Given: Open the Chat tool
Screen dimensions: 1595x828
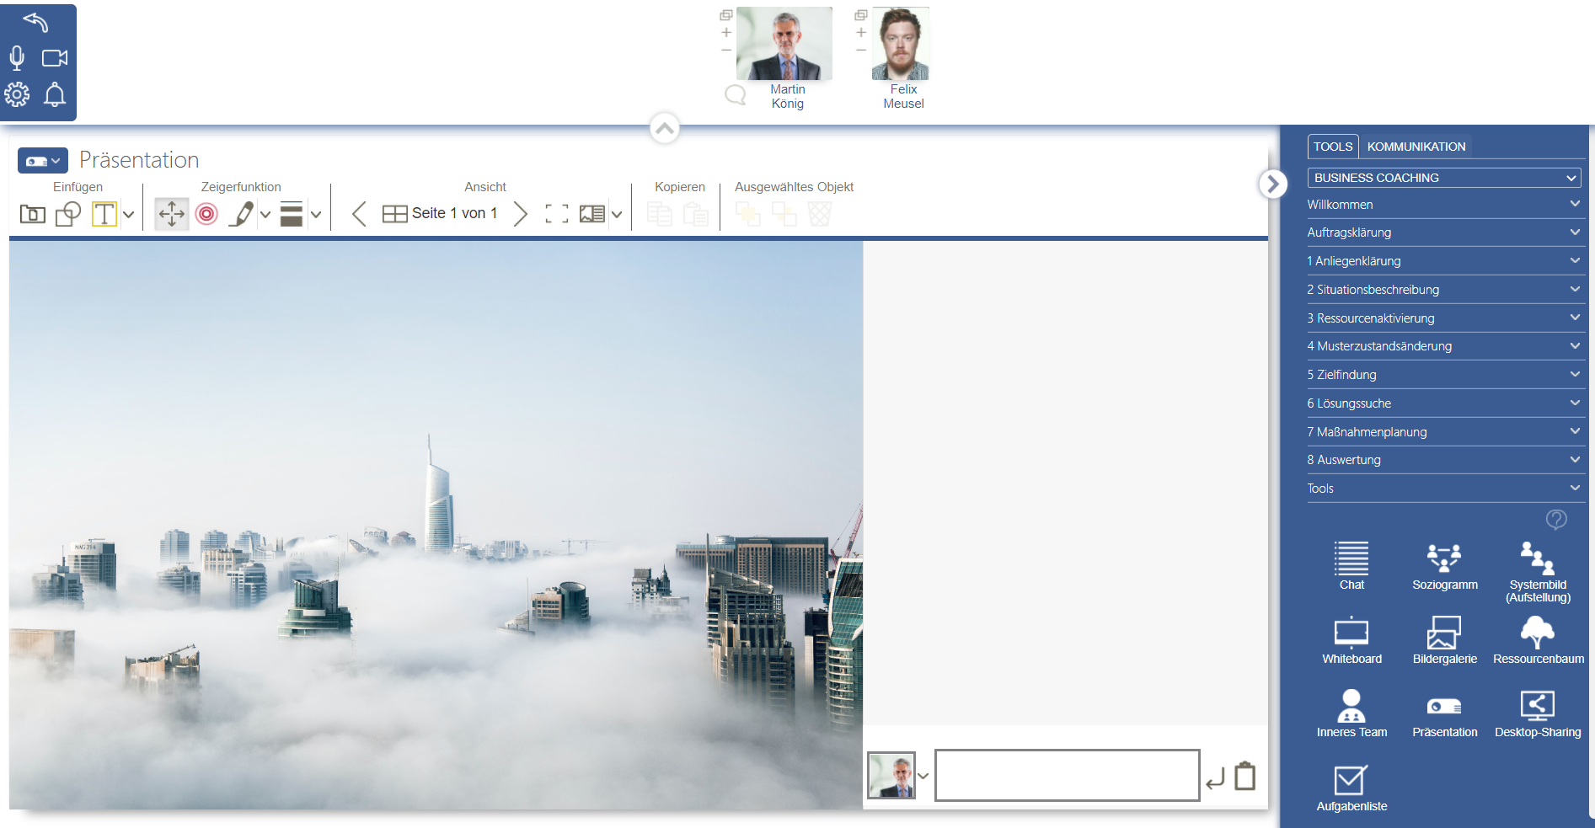Looking at the screenshot, I should coord(1351,565).
